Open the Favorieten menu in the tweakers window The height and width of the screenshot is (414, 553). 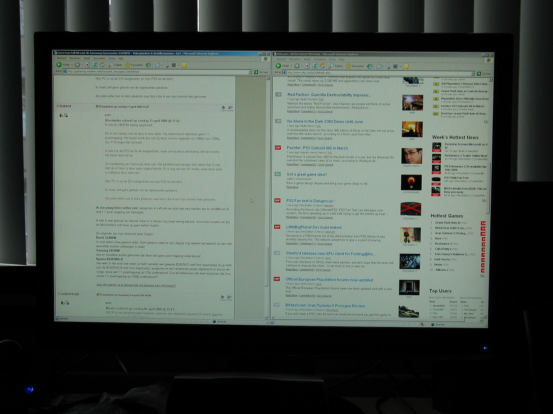pos(99,58)
